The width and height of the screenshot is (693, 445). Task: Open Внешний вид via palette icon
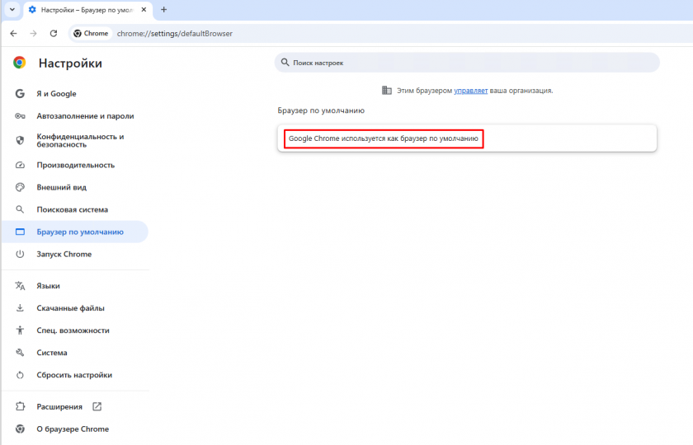[20, 187]
